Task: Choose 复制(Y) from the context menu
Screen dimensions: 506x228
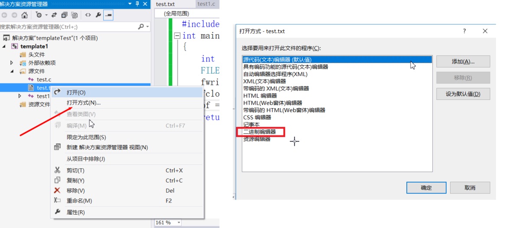Action: tap(127, 180)
